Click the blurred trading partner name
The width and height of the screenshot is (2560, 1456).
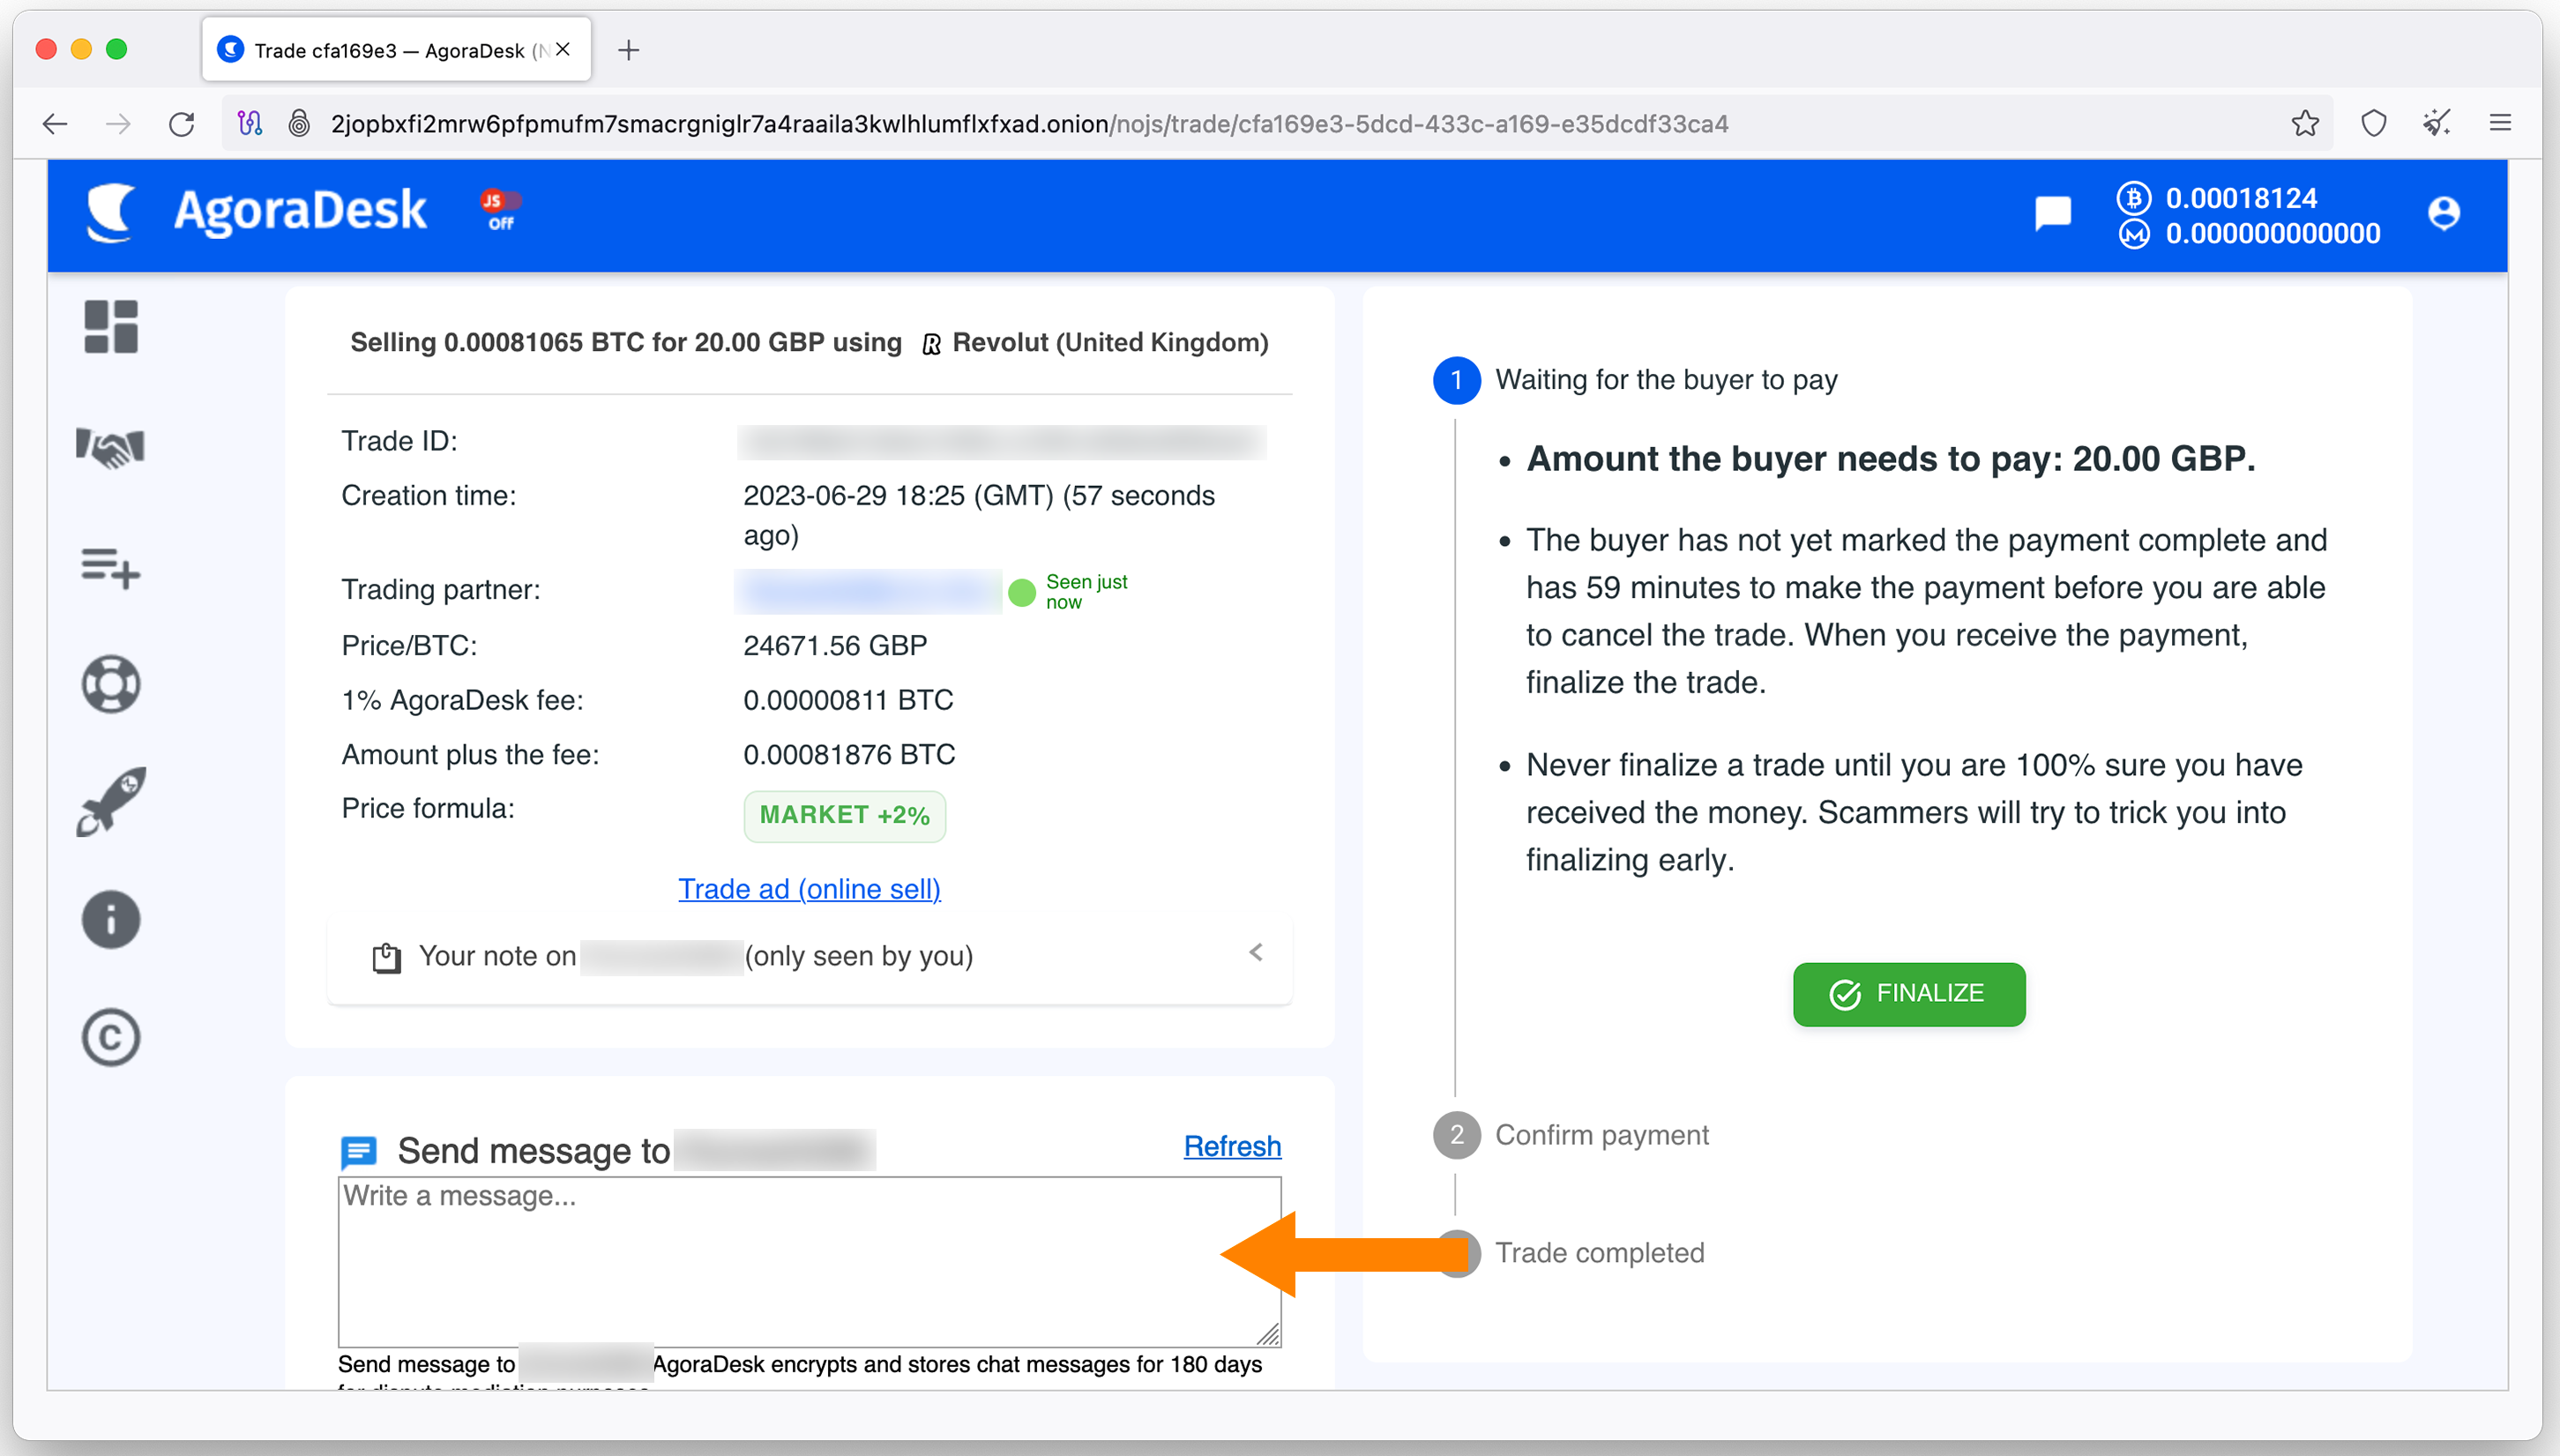click(868, 592)
